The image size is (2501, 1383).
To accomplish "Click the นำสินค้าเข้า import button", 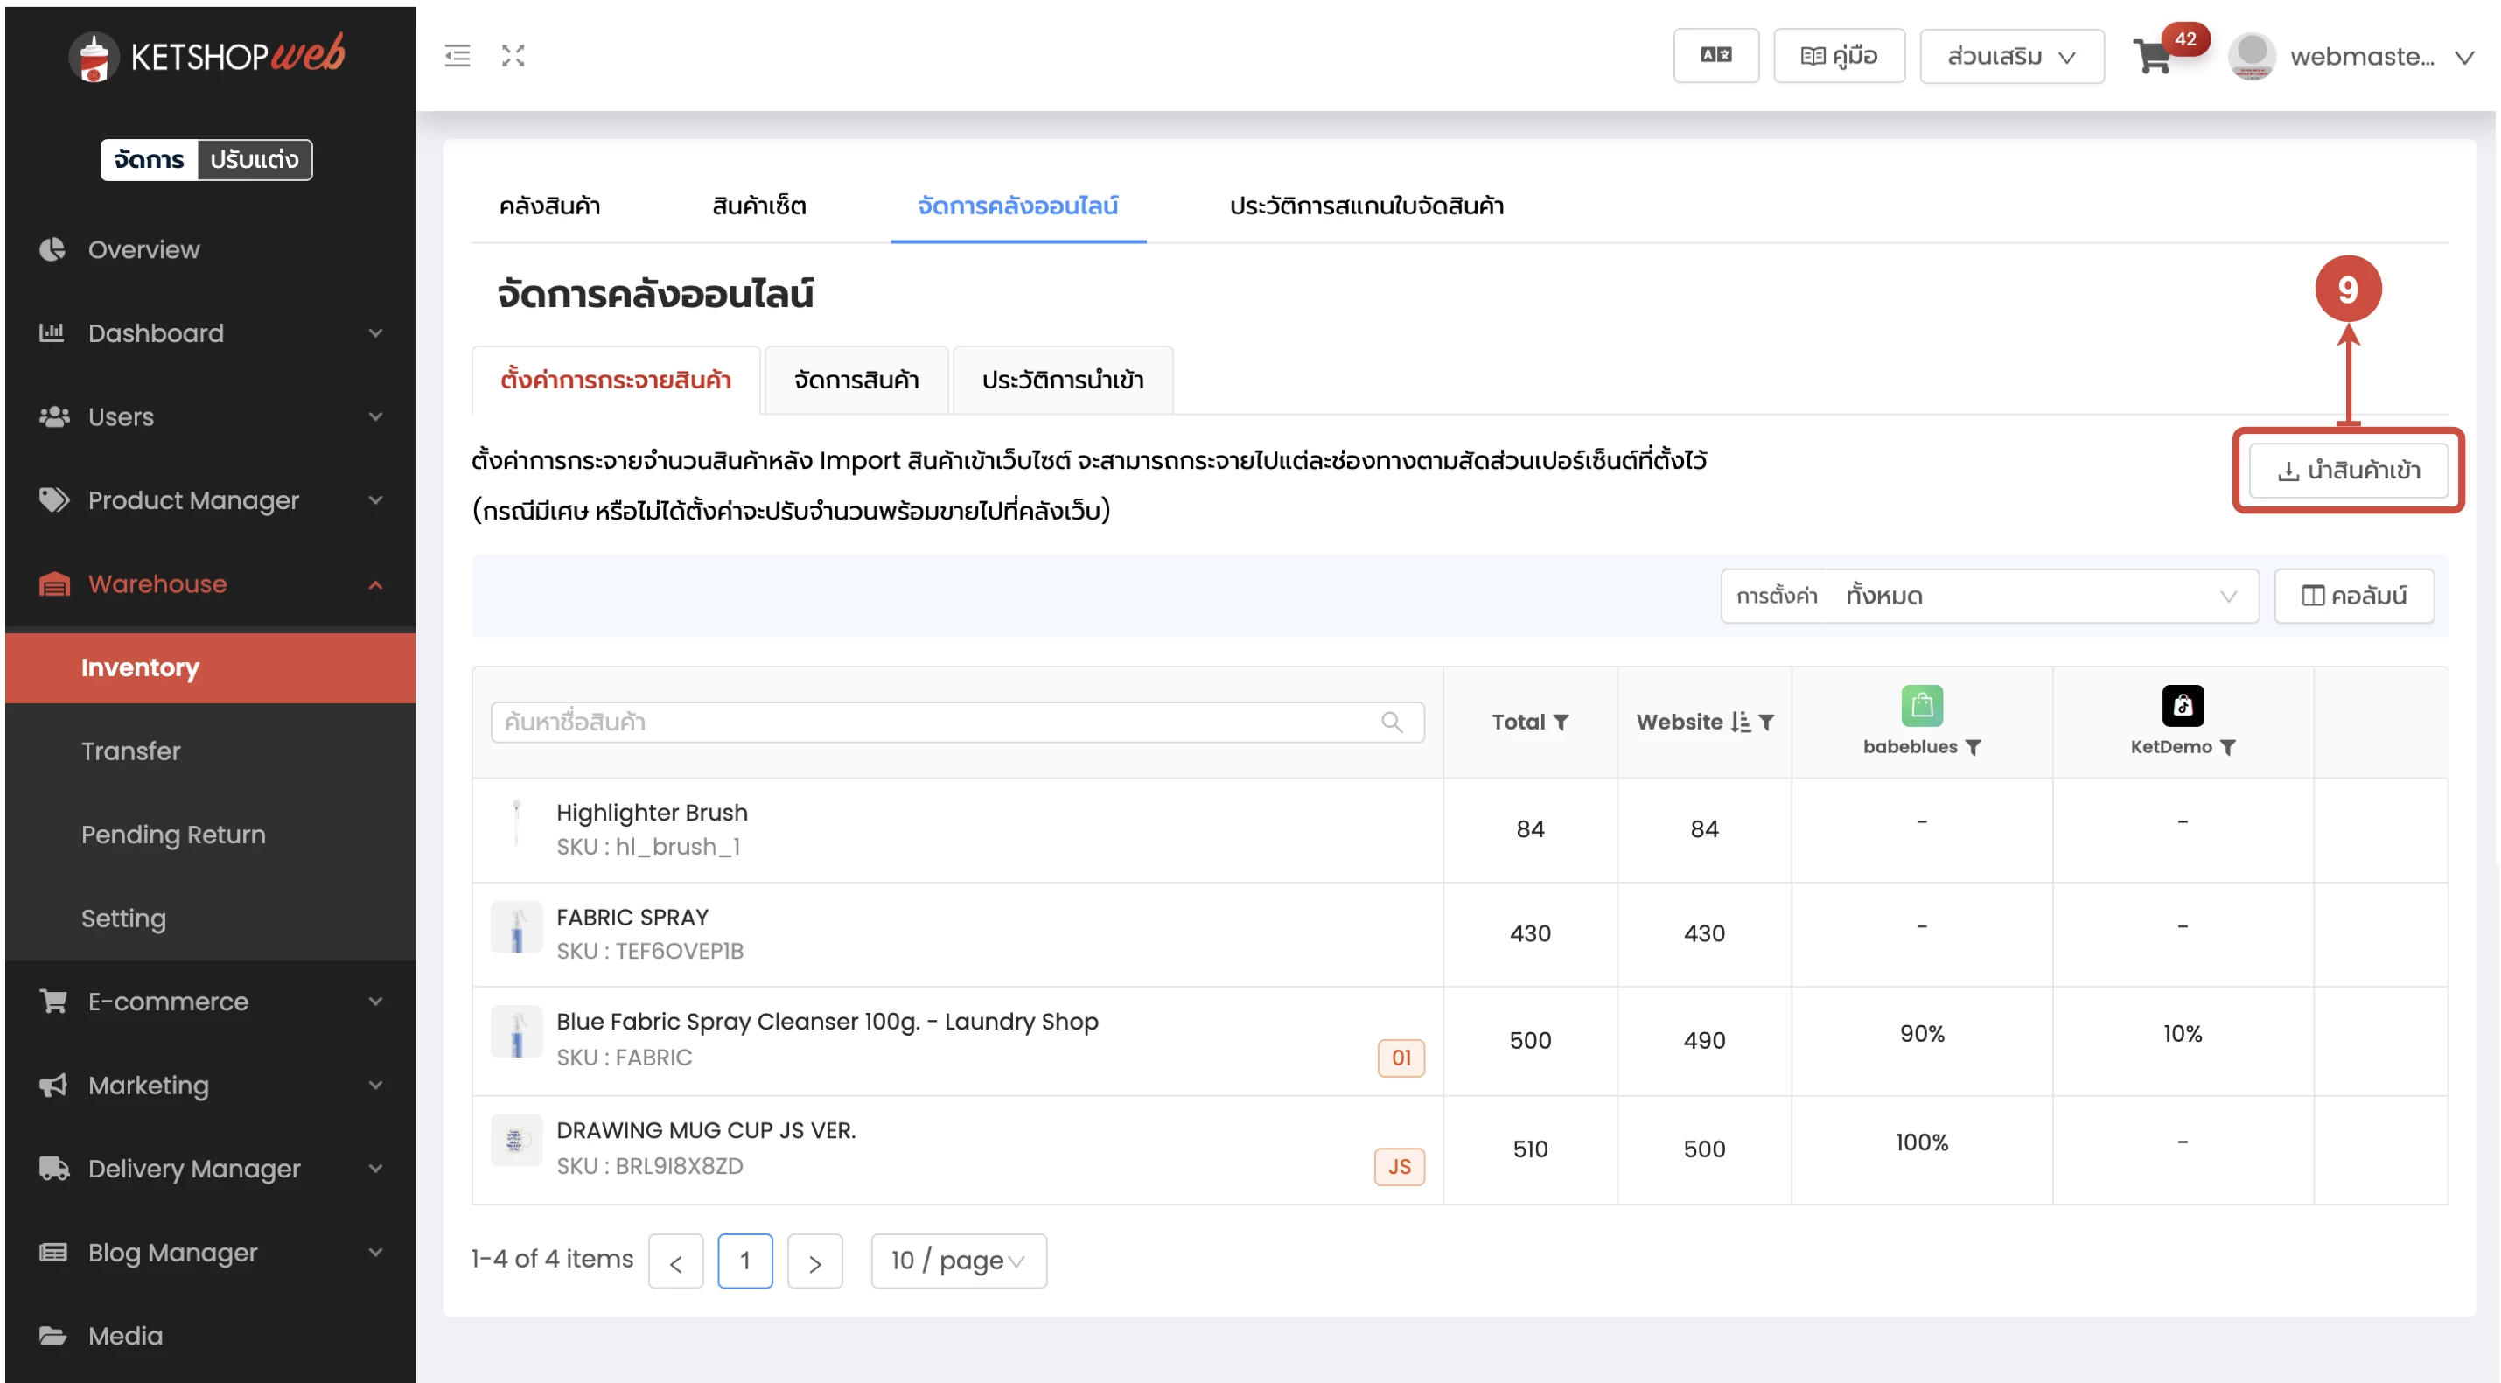I will pyautogui.click(x=2348, y=471).
